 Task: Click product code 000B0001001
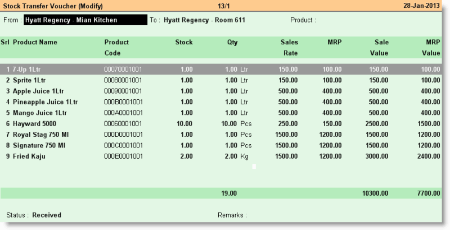pyautogui.click(x=123, y=102)
